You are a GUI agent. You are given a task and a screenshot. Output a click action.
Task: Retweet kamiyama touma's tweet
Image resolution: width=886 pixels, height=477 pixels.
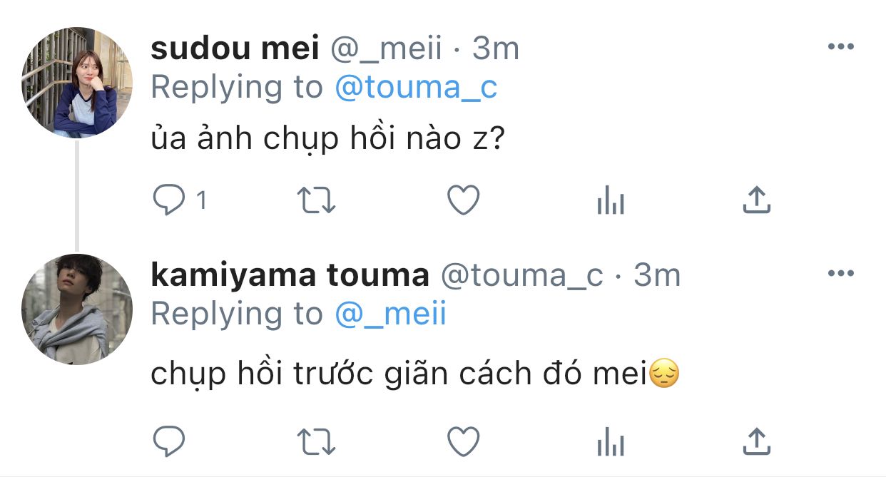tap(316, 442)
